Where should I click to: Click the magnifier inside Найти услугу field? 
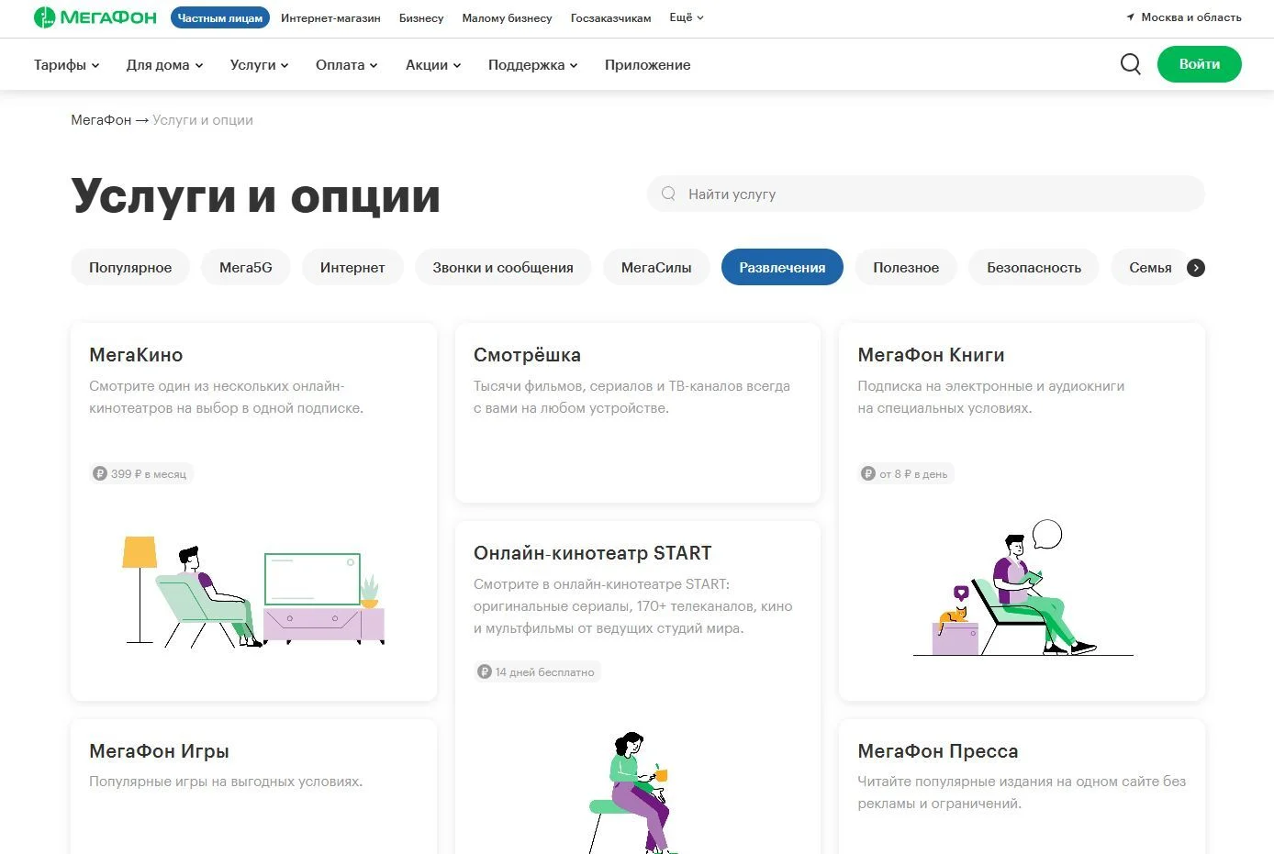tap(668, 194)
